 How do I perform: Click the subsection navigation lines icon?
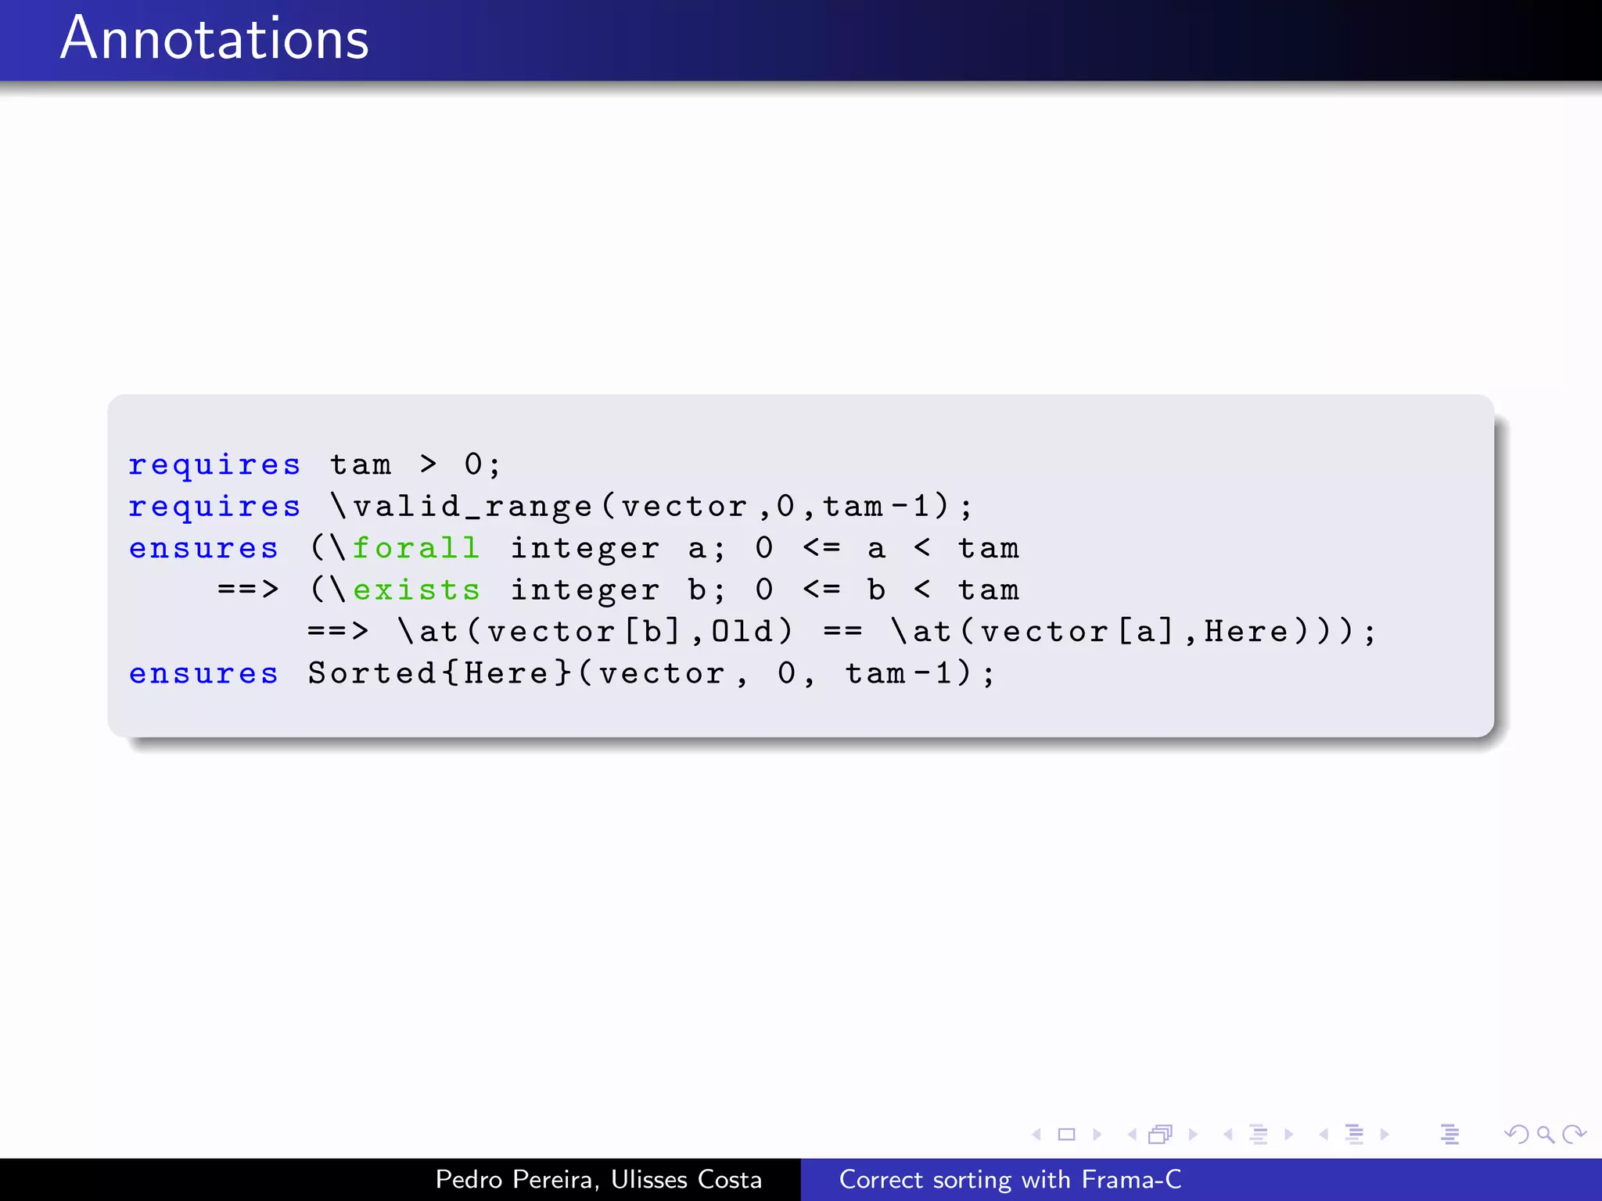1259,1135
